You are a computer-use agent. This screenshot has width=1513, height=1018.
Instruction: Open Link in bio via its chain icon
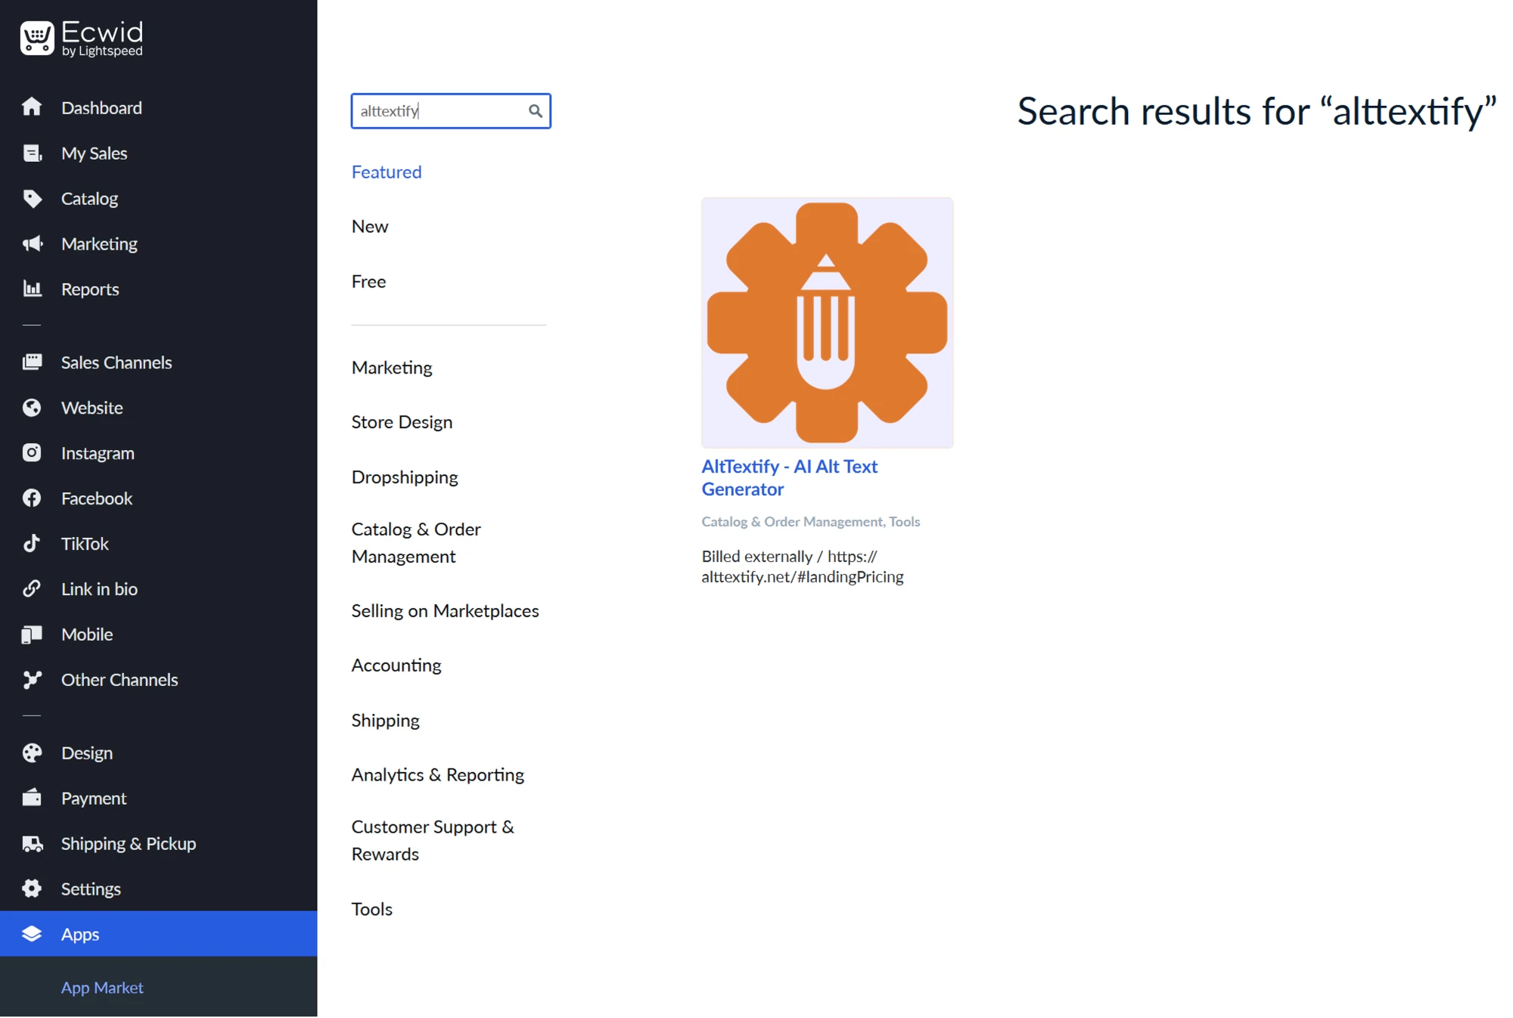(33, 588)
